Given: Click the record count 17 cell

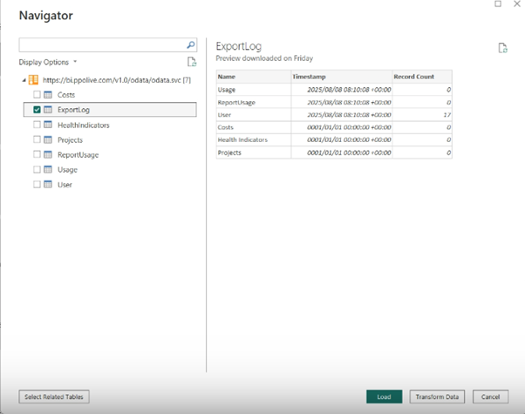Looking at the screenshot, I should [422, 115].
